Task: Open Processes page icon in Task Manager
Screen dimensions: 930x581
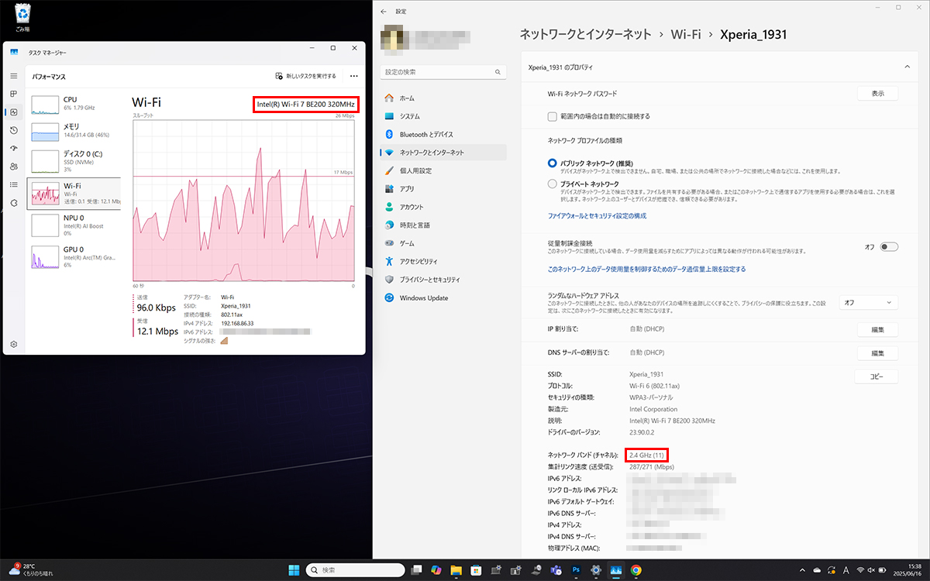Action: click(x=14, y=94)
